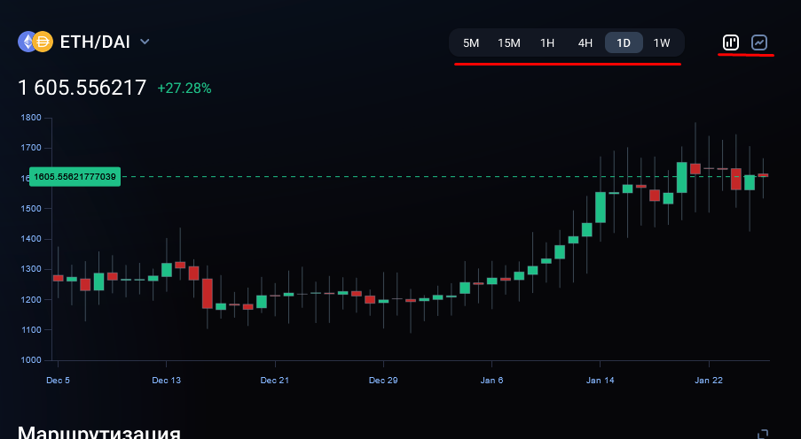
Task: Click the 1500 price axis label
Action: click(31, 209)
